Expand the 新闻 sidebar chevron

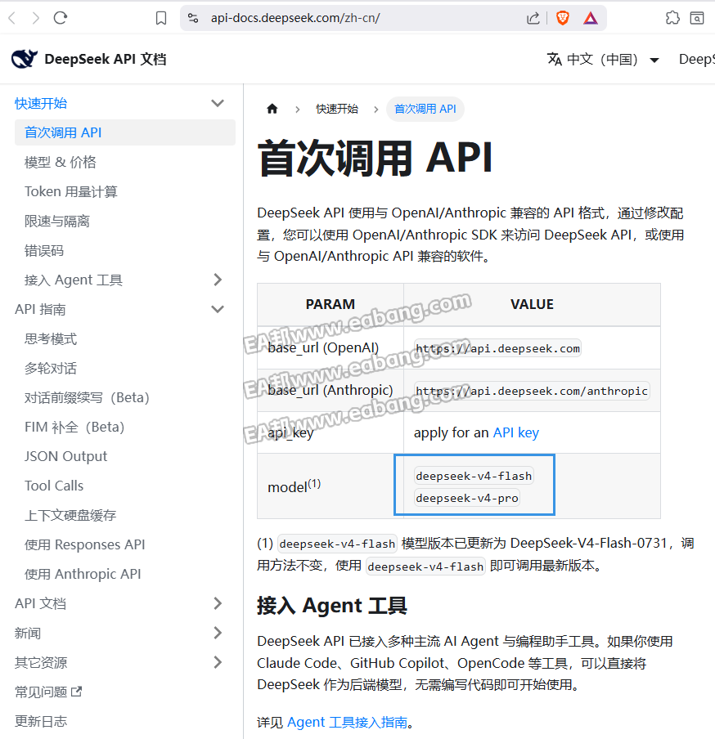tap(218, 633)
